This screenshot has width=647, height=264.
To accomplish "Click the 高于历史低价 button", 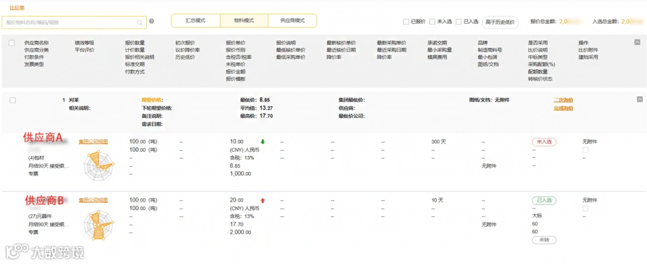I will point(500,22).
